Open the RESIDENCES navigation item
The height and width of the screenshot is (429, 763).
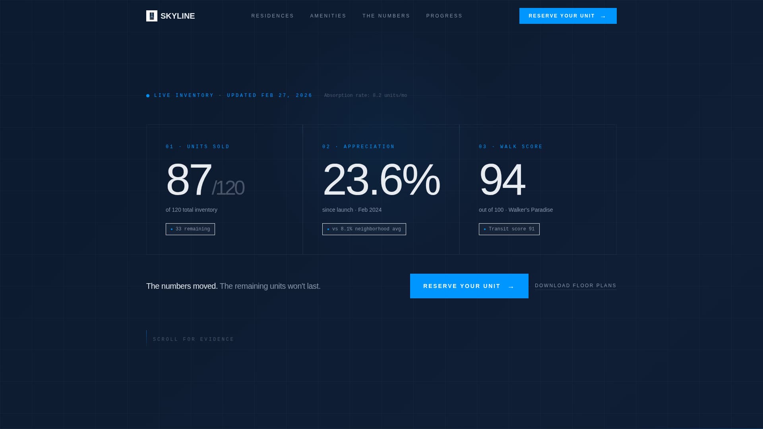click(273, 16)
